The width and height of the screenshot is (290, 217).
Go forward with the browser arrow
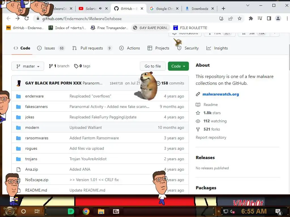click(18, 18)
